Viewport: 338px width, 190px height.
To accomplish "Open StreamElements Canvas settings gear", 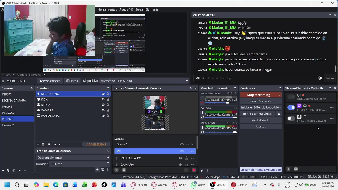I will point(124,170).
